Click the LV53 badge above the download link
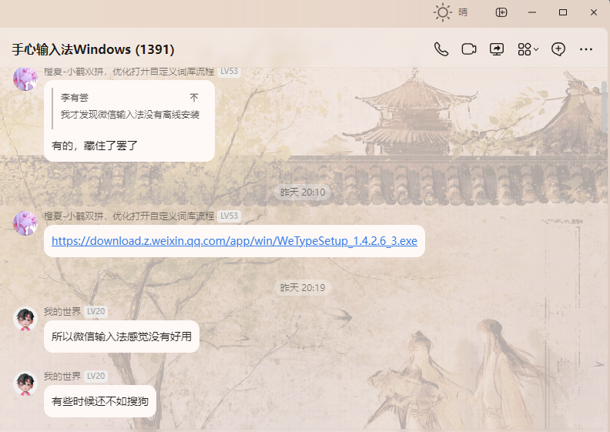This screenshot has width=610, height=432. pyautogui.click(x=230, y=216)
